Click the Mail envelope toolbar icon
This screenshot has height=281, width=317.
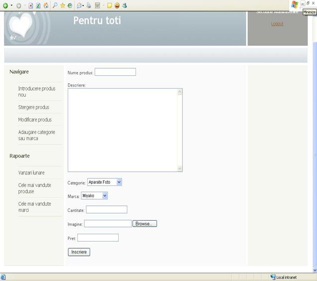coord(79,5)
